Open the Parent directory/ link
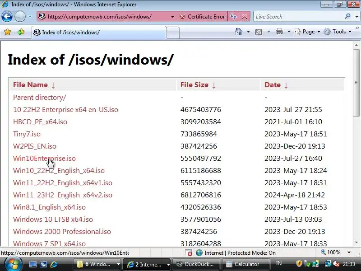 click(x=39, y=98)
